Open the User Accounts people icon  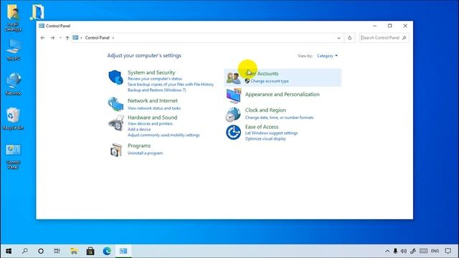tap(233, 78)
